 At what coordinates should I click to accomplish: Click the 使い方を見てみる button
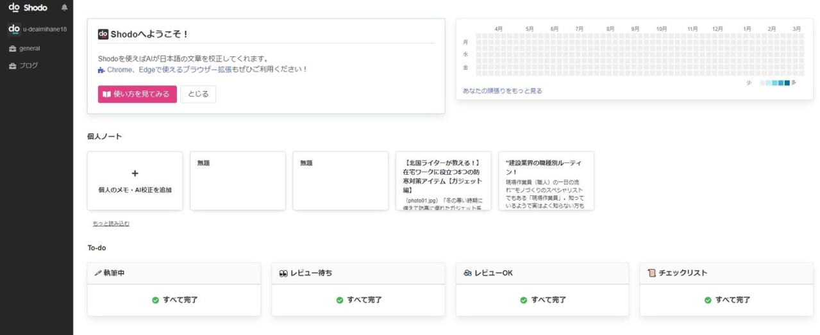[x=137, y=94]
